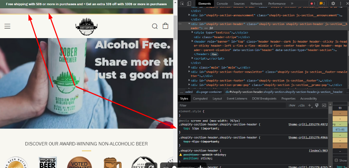Open source link theme-criti…155279:4972
Image resolution: width=349 pixels, height=168 pixels.
[308, 124]
